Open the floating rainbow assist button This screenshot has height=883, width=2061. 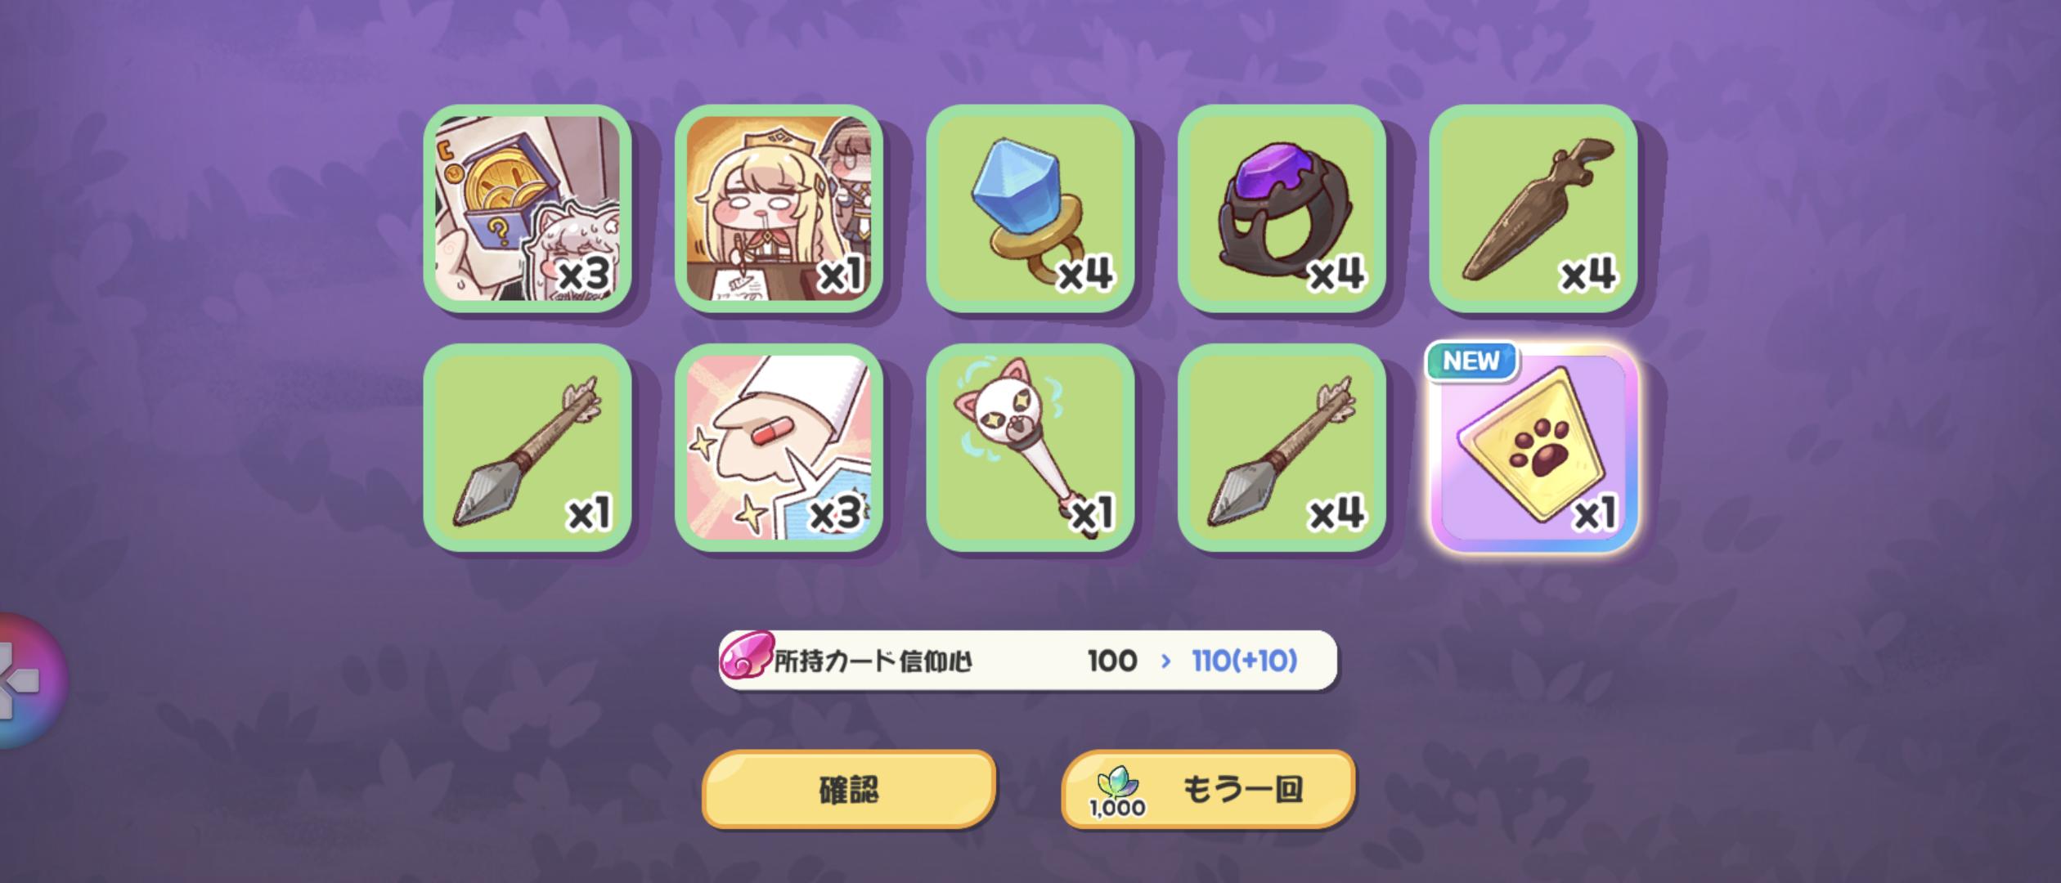(29, 680)
